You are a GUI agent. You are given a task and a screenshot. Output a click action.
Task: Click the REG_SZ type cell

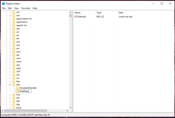click(x=100, y=17)
